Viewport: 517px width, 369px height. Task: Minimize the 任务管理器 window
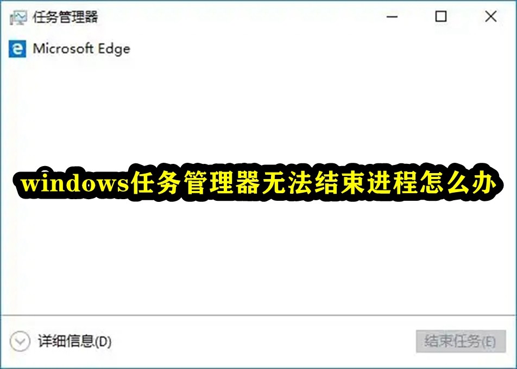pyautogui.click(x=392, y=16)
